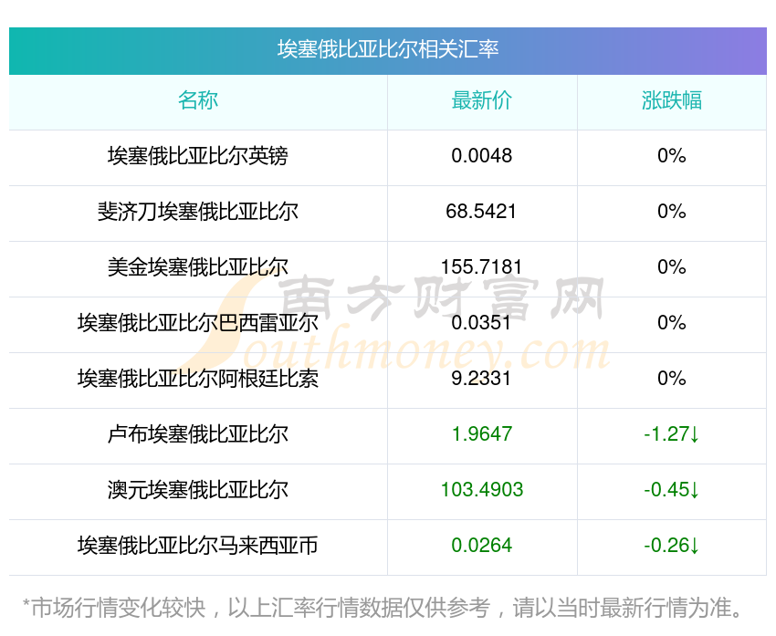
Task: Select the 卢布埃塞俄比亚比尔 entry
Action: [198, 434]
